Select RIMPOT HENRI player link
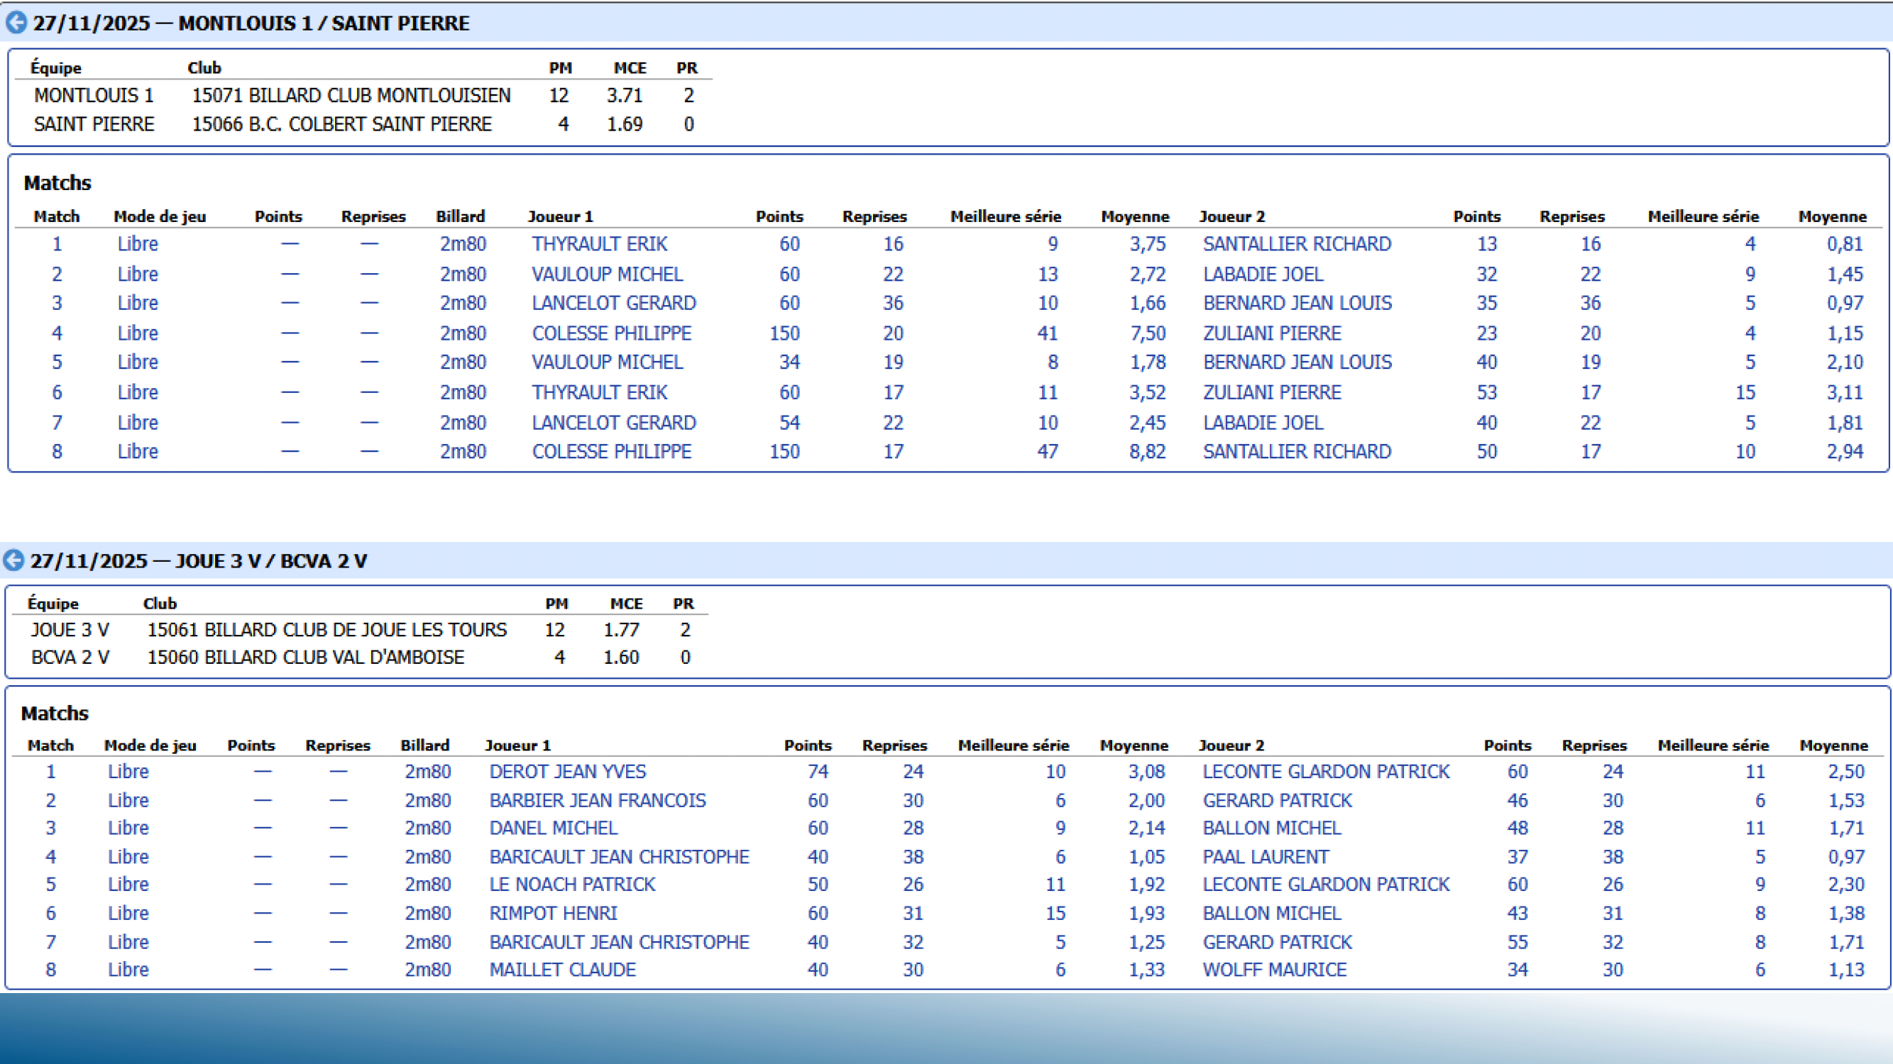The image size is (1893, 1064). coord(553,913)
